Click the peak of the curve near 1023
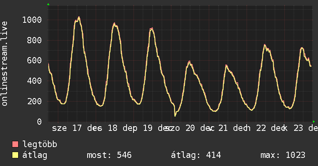The height and width of the screenshot is (166, 318). coord(79,17)
